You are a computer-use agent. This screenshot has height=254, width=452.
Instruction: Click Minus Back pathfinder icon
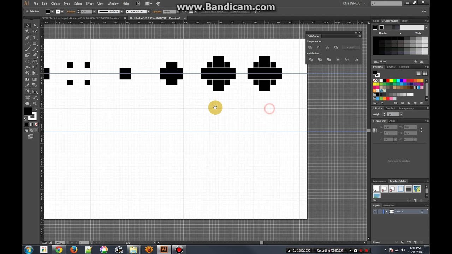coord(356,60)
